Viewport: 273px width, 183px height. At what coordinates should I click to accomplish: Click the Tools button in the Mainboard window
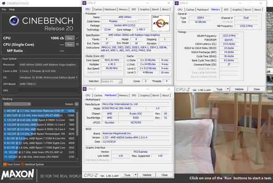tap(127, 175)
